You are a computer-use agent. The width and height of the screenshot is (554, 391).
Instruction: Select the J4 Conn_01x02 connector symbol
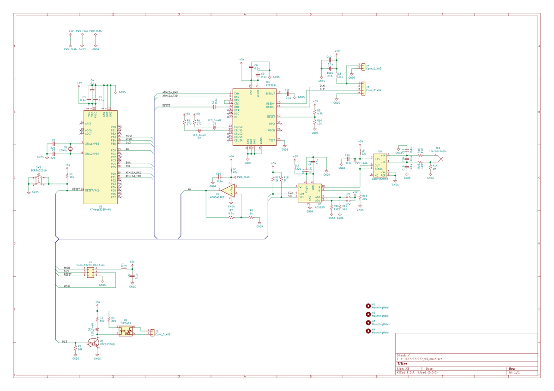(362, 67)
